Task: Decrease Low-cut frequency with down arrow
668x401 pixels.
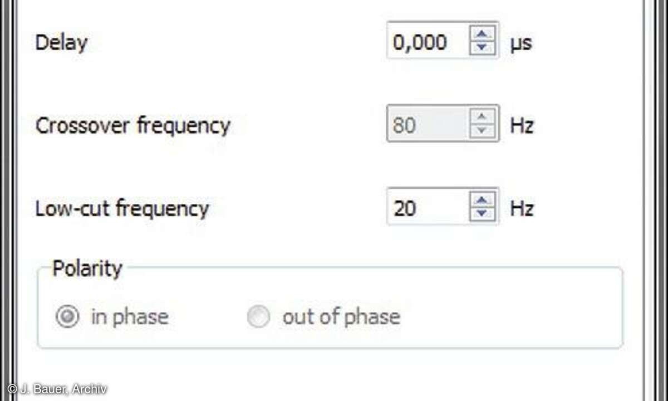Action: (x=482, y=214)
